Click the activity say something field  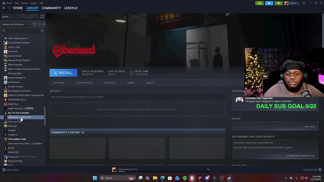[x=137, y=97]
